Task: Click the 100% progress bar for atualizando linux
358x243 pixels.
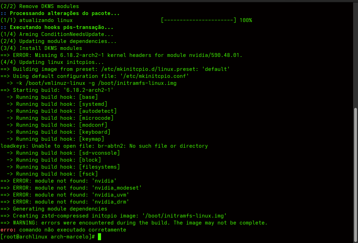Action: click(x=199, y=20)
